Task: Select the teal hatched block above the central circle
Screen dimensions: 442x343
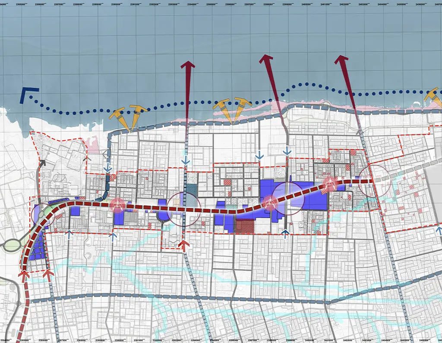Action: [x=192, y=191]
